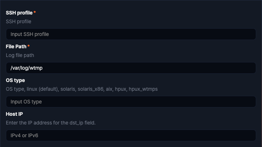Click the required asterisk next to File Path
Image resolution: width=262 pixels, height=147 pixels.
tap(28, 46)
